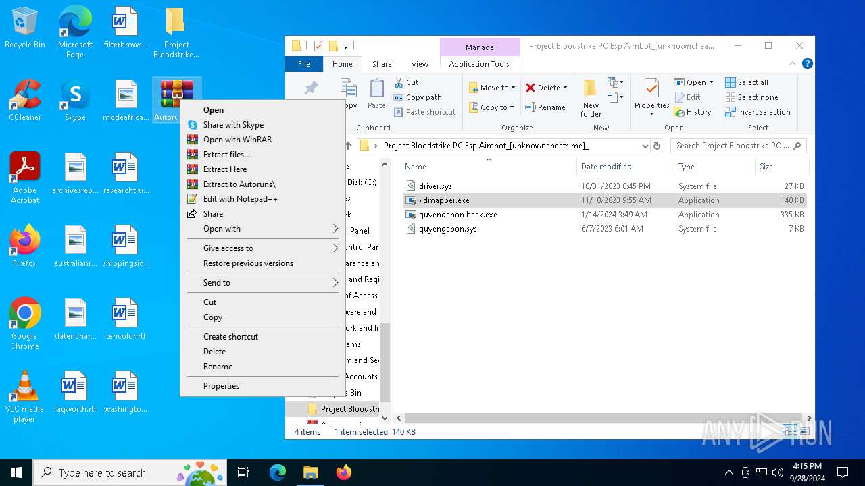Choose Edit with Notepad++ menu entry

pos(263,199)
